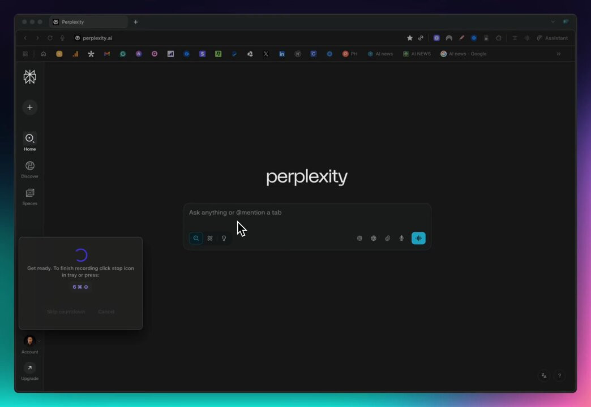Focus the 'Ask anything or @mention a tab' field

[x=307, y=213]
